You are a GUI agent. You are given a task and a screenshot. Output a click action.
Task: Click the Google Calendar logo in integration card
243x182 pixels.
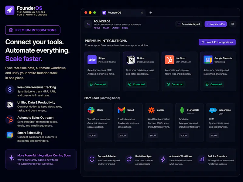208,59
